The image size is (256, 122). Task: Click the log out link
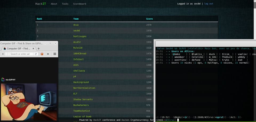pyautogui.click(x=209, y=4)
